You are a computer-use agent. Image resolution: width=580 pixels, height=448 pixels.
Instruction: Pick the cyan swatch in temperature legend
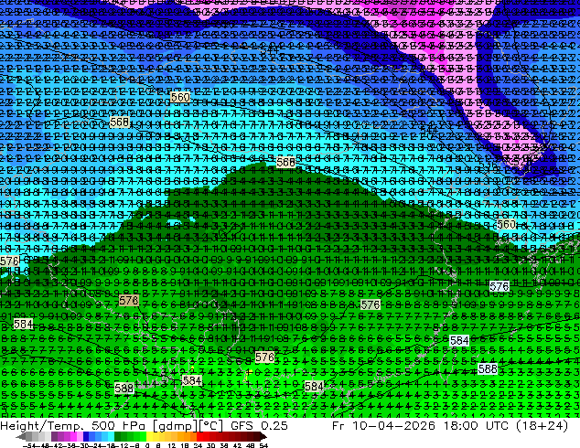click(111, 436)
